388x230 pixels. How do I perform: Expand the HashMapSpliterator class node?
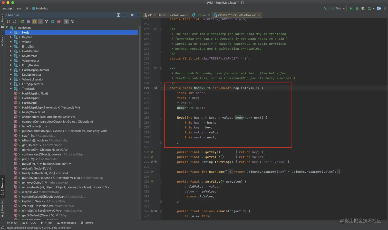click(11, 70)
